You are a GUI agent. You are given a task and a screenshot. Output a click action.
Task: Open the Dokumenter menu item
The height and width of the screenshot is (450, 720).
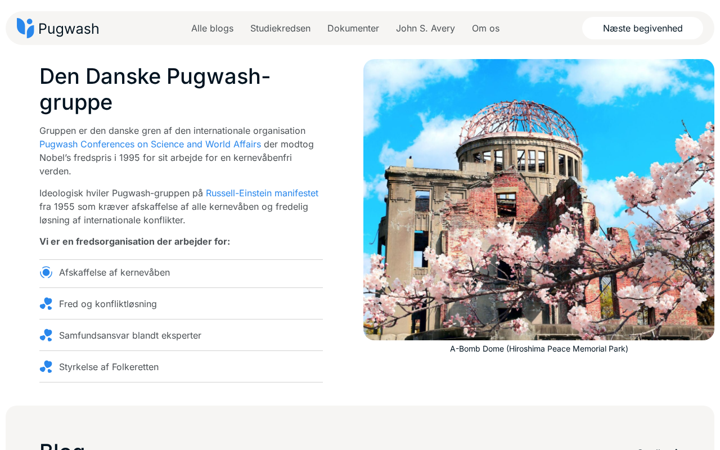(x=353, y=28)
